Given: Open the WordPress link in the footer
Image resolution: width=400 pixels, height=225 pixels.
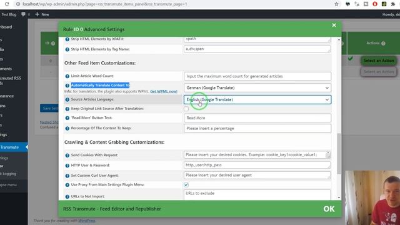Looking at the screenshot, I should click(x=87, y=221).
